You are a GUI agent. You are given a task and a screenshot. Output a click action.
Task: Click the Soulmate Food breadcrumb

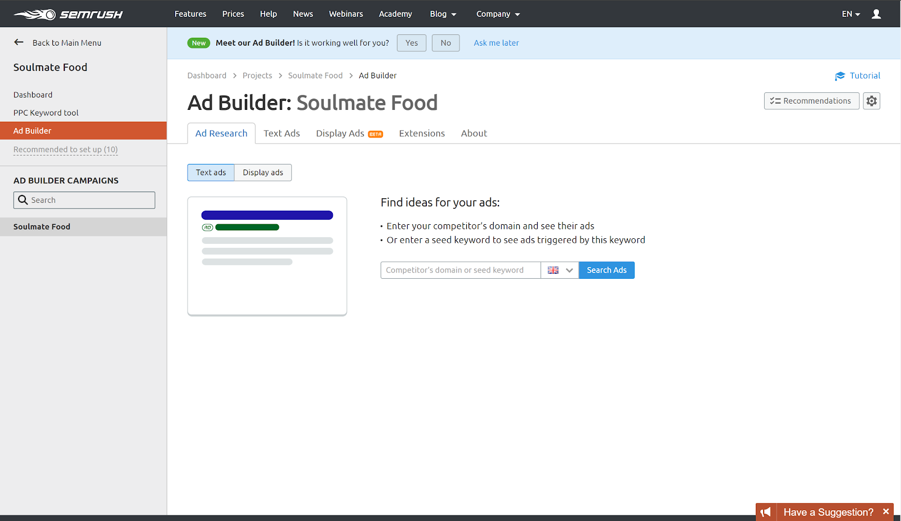click(315, 75)
